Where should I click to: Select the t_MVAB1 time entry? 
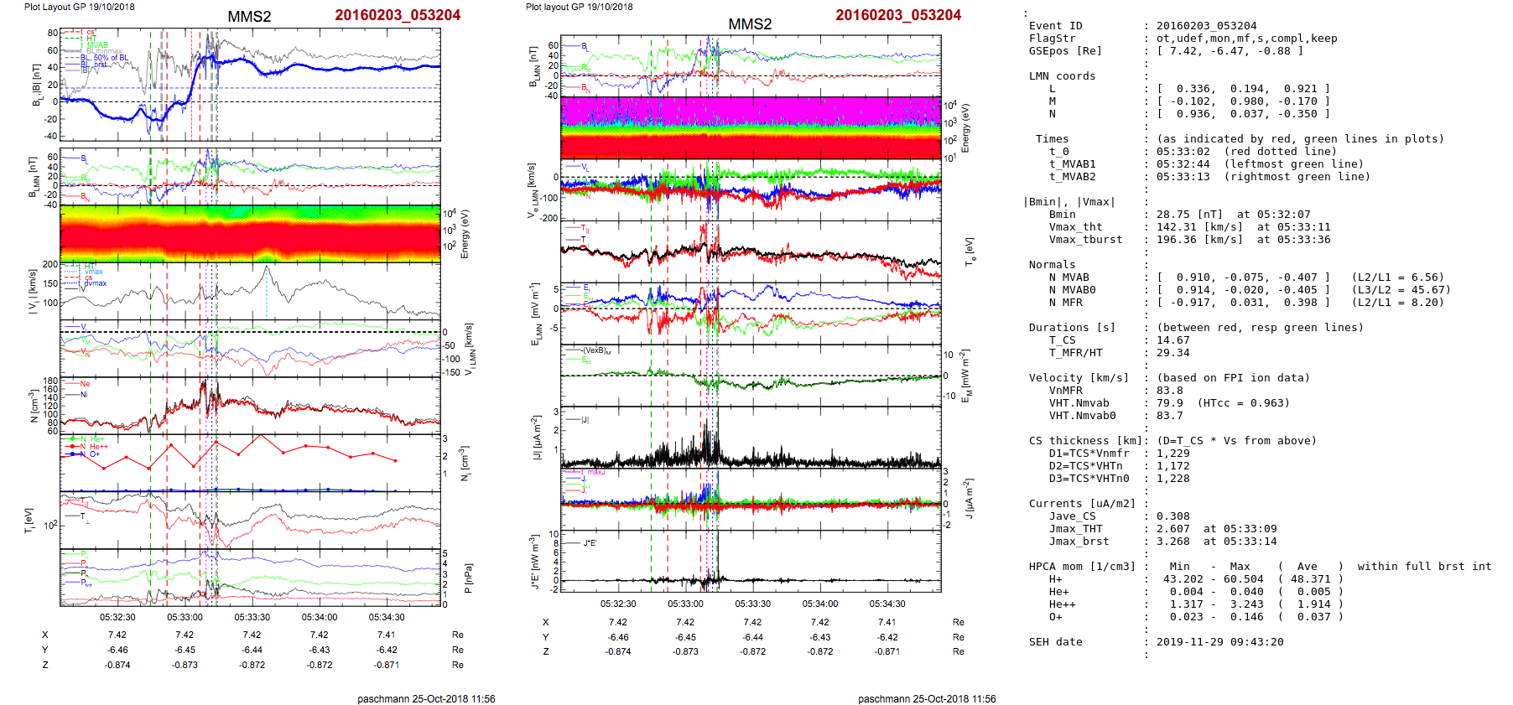pos(1208,164)
